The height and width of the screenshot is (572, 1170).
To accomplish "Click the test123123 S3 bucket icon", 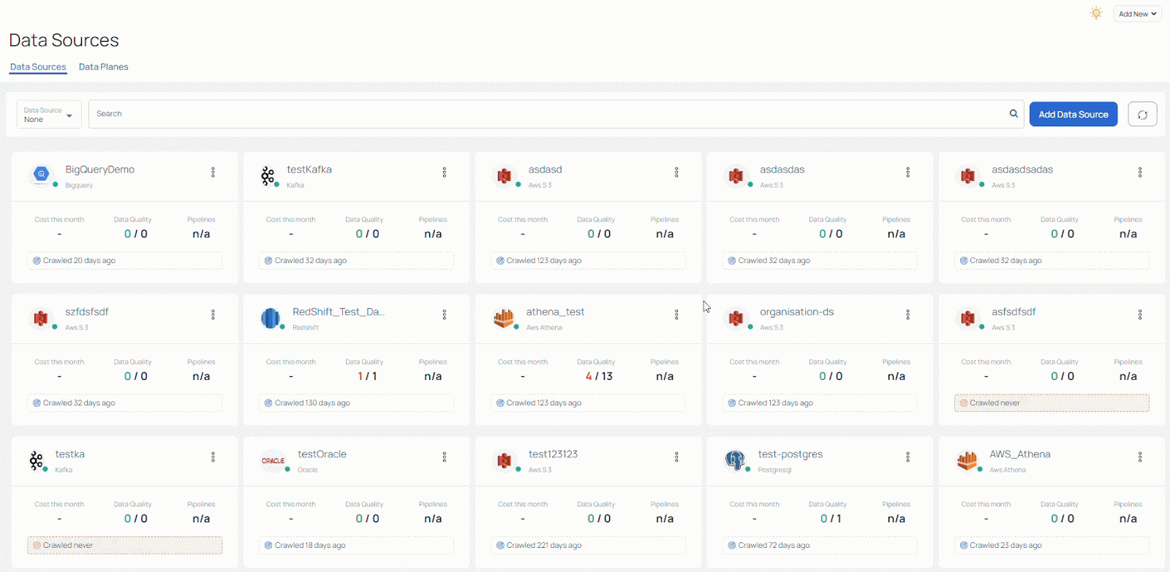I will click(504, 460).
